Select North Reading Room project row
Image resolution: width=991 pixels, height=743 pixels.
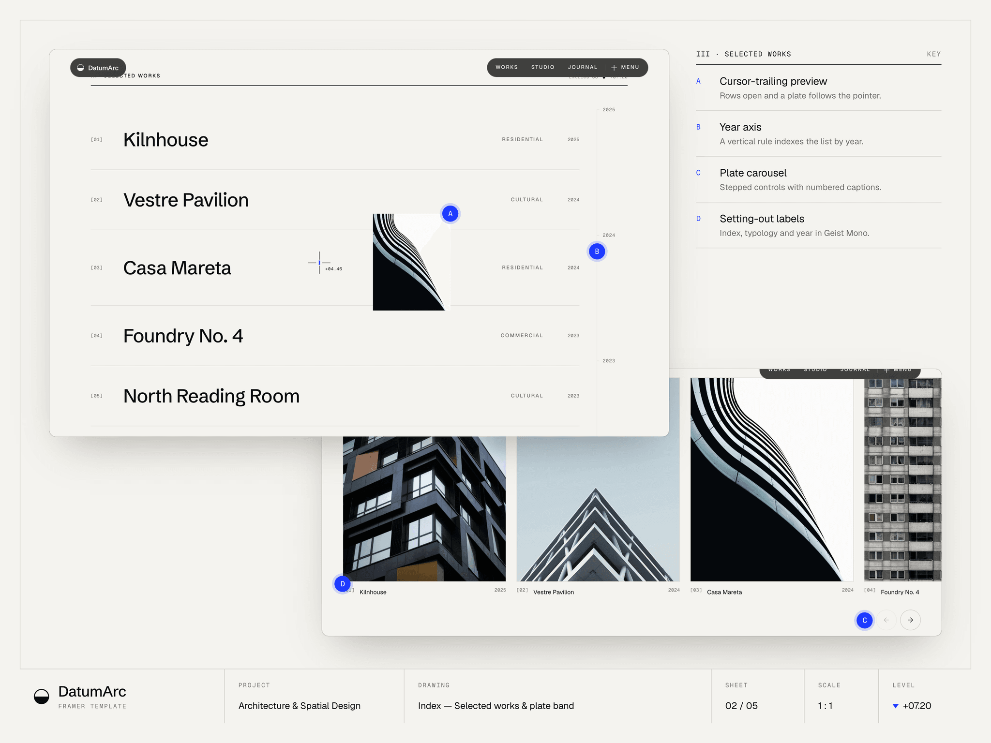point(335,396)
